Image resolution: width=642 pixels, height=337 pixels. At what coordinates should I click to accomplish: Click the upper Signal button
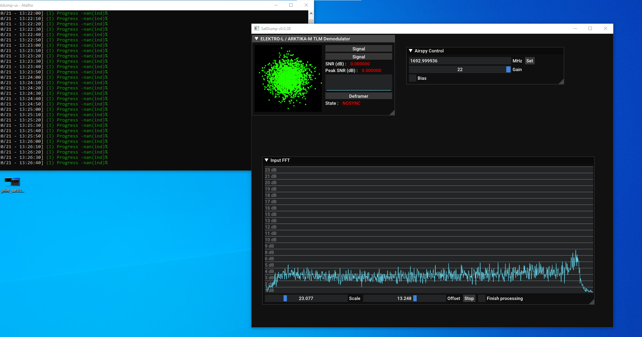[358, 48]
